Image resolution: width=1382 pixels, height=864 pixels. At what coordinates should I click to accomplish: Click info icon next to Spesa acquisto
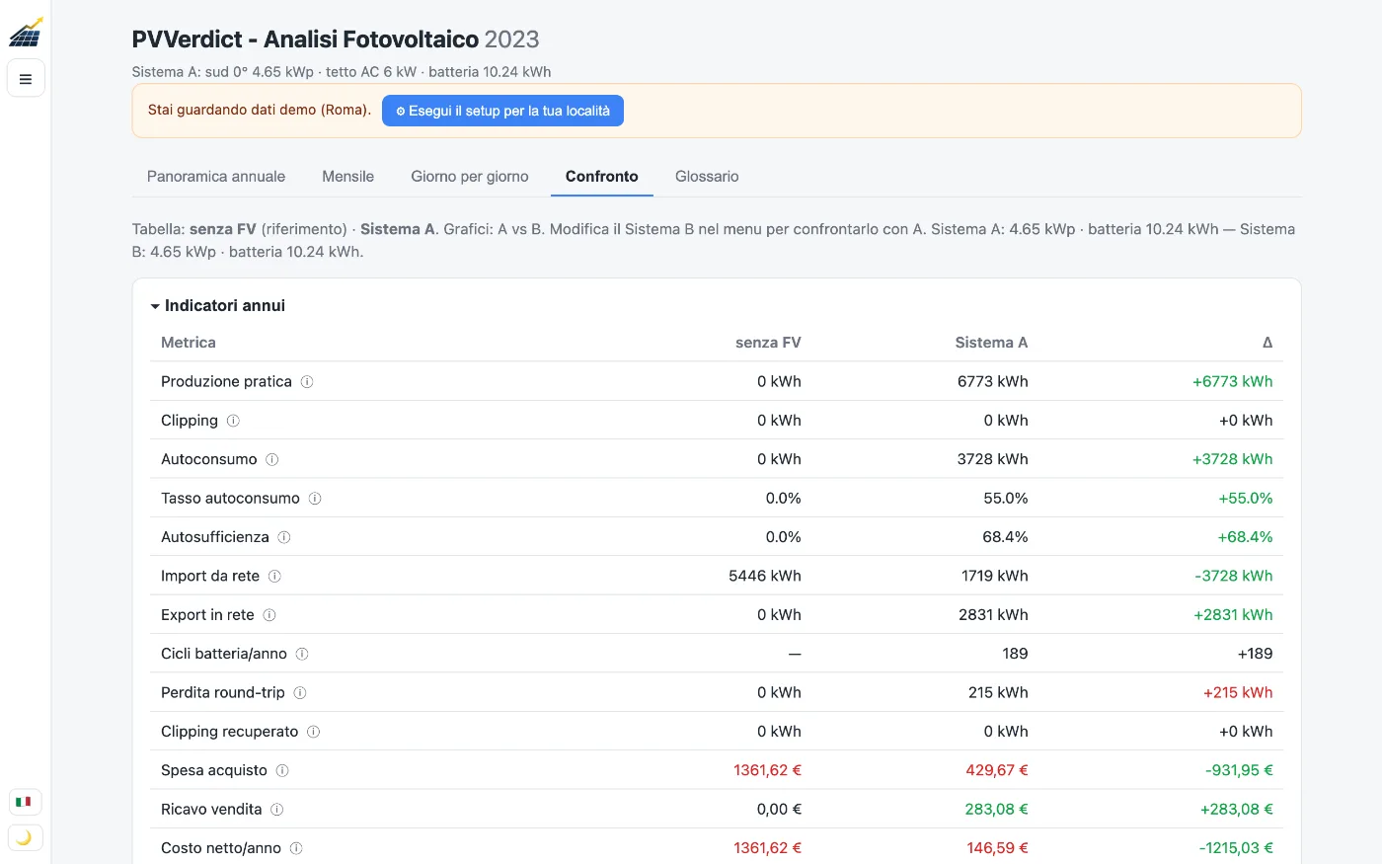point(282,770)
